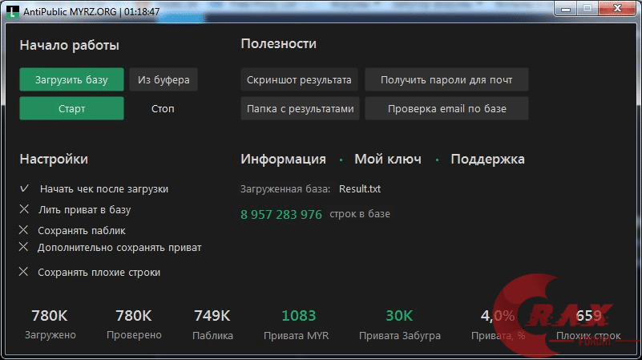Click the 8 957 283 976 line count
This screenshot has width=642, height=360.
pyautogui.click(x=281, y=214)
